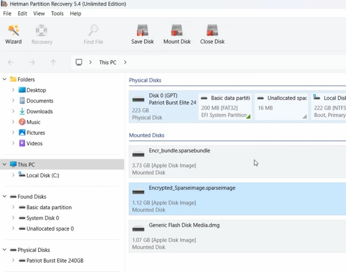The image size is (346, 272).
Task: Collapse the Found Disks tree section
Action: click(x=4, y=196)
